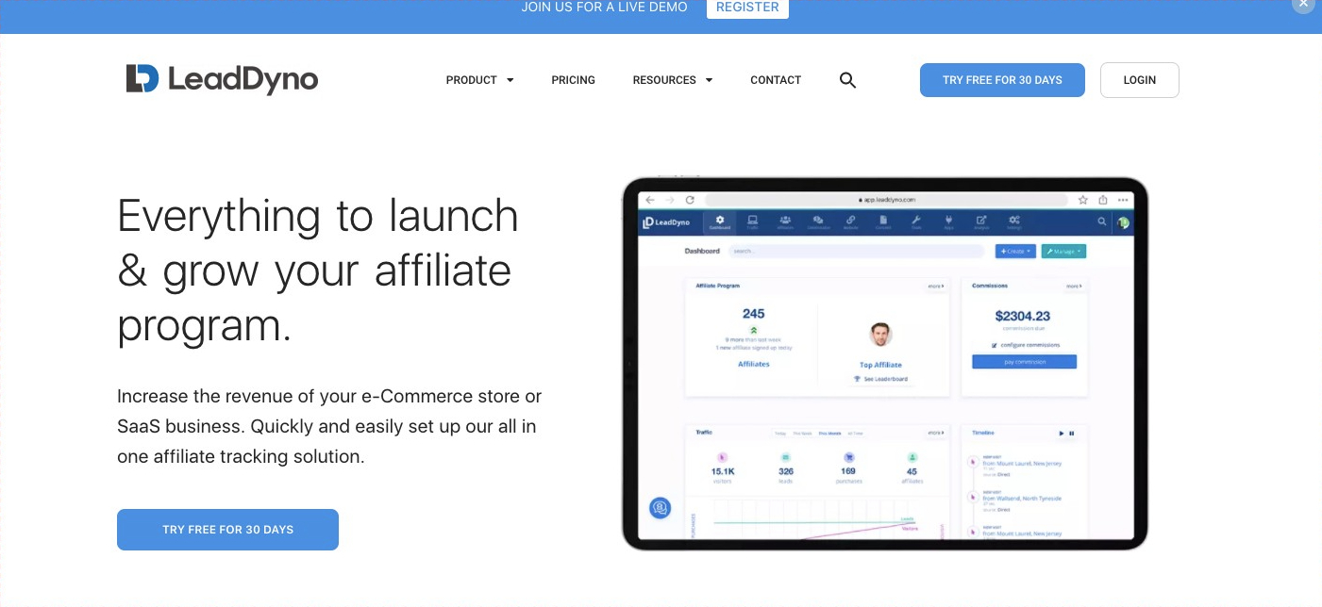The width and height of the screenshot is (1322, 607).
Task: Click the affiliates person icon above 45
Action: pos(912,457)
